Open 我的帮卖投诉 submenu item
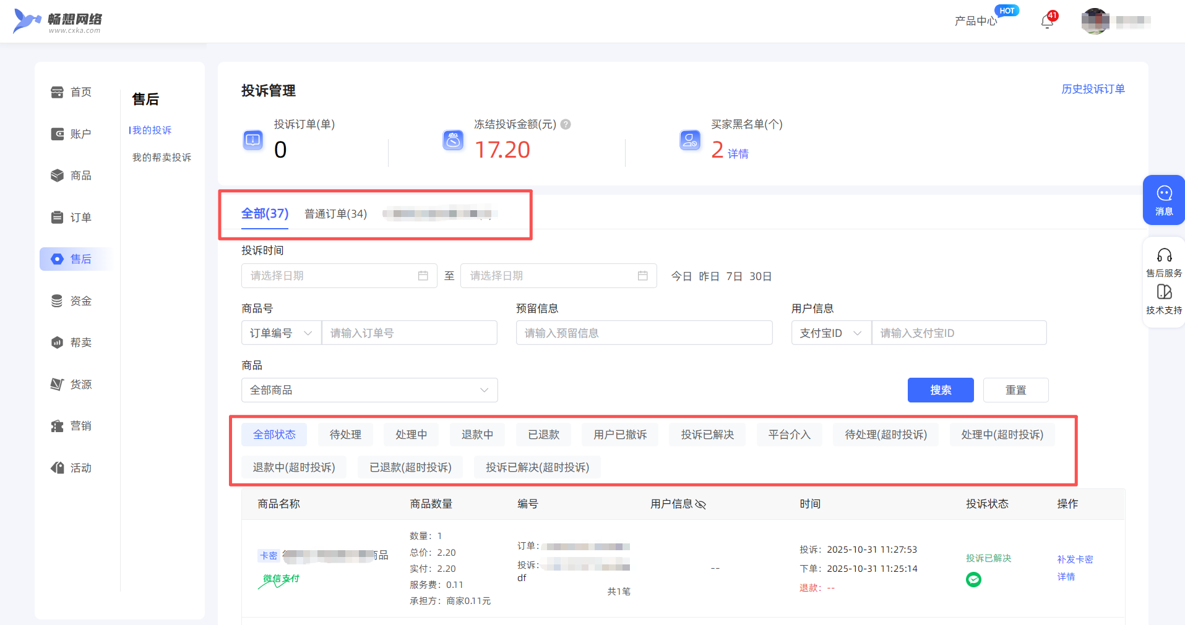Viewport: 1185px width, 625px height. coord(162,158)
